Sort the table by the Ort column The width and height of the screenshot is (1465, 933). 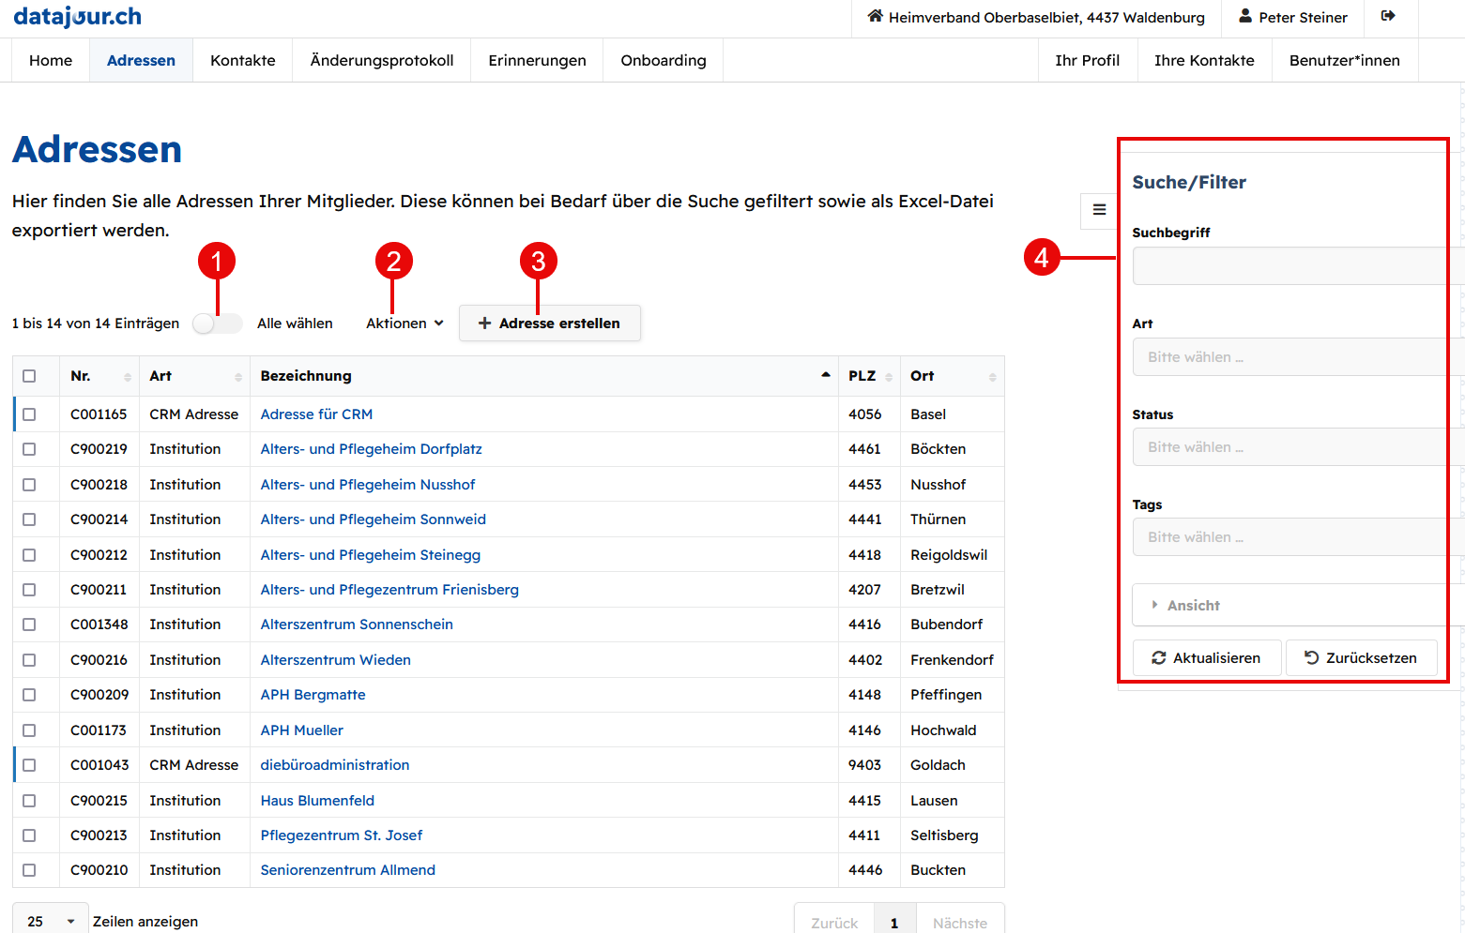pos(952,376)
